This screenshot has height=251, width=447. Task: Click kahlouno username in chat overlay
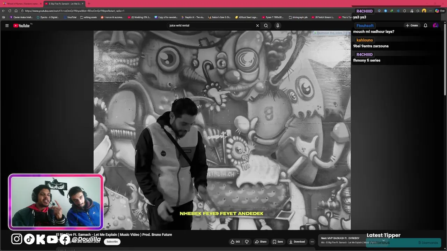tap(365, 40)
